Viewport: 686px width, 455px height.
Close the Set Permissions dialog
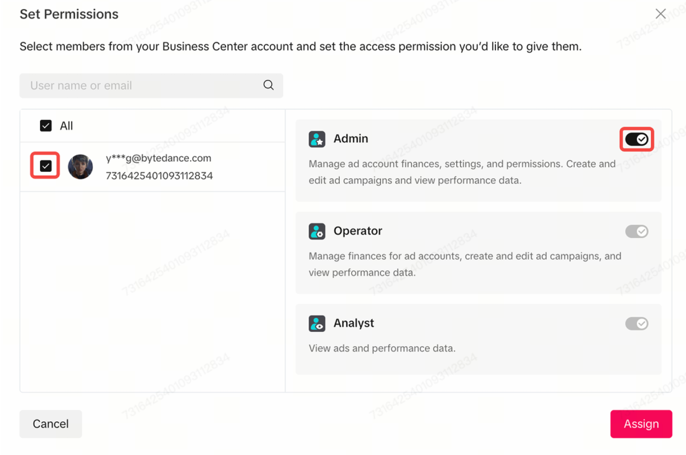click(661, 14)
